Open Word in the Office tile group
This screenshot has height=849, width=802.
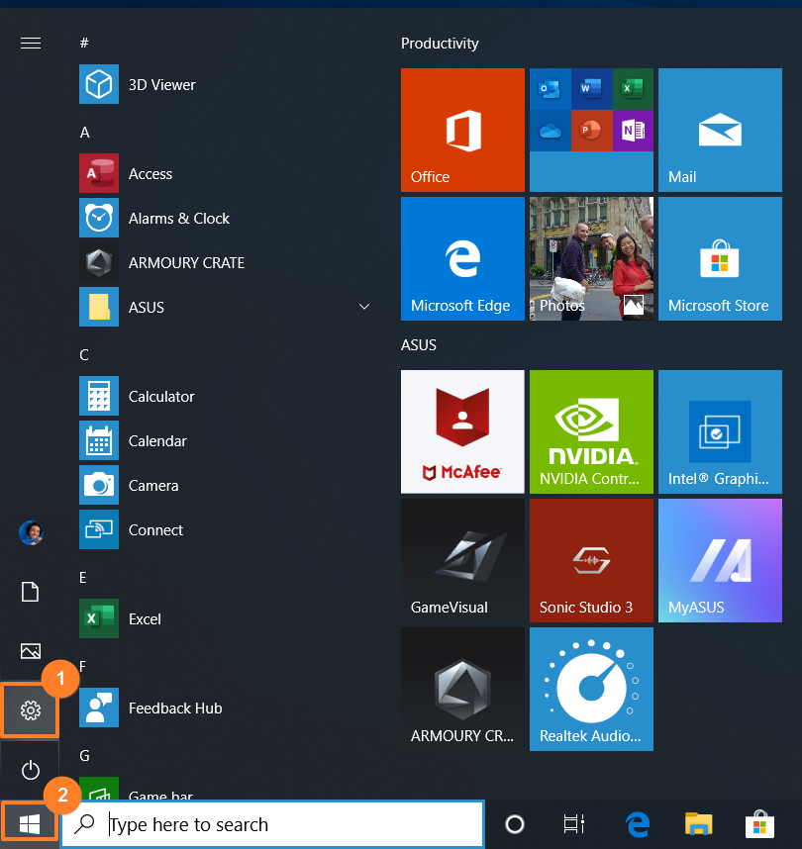[x=591, y=89]
